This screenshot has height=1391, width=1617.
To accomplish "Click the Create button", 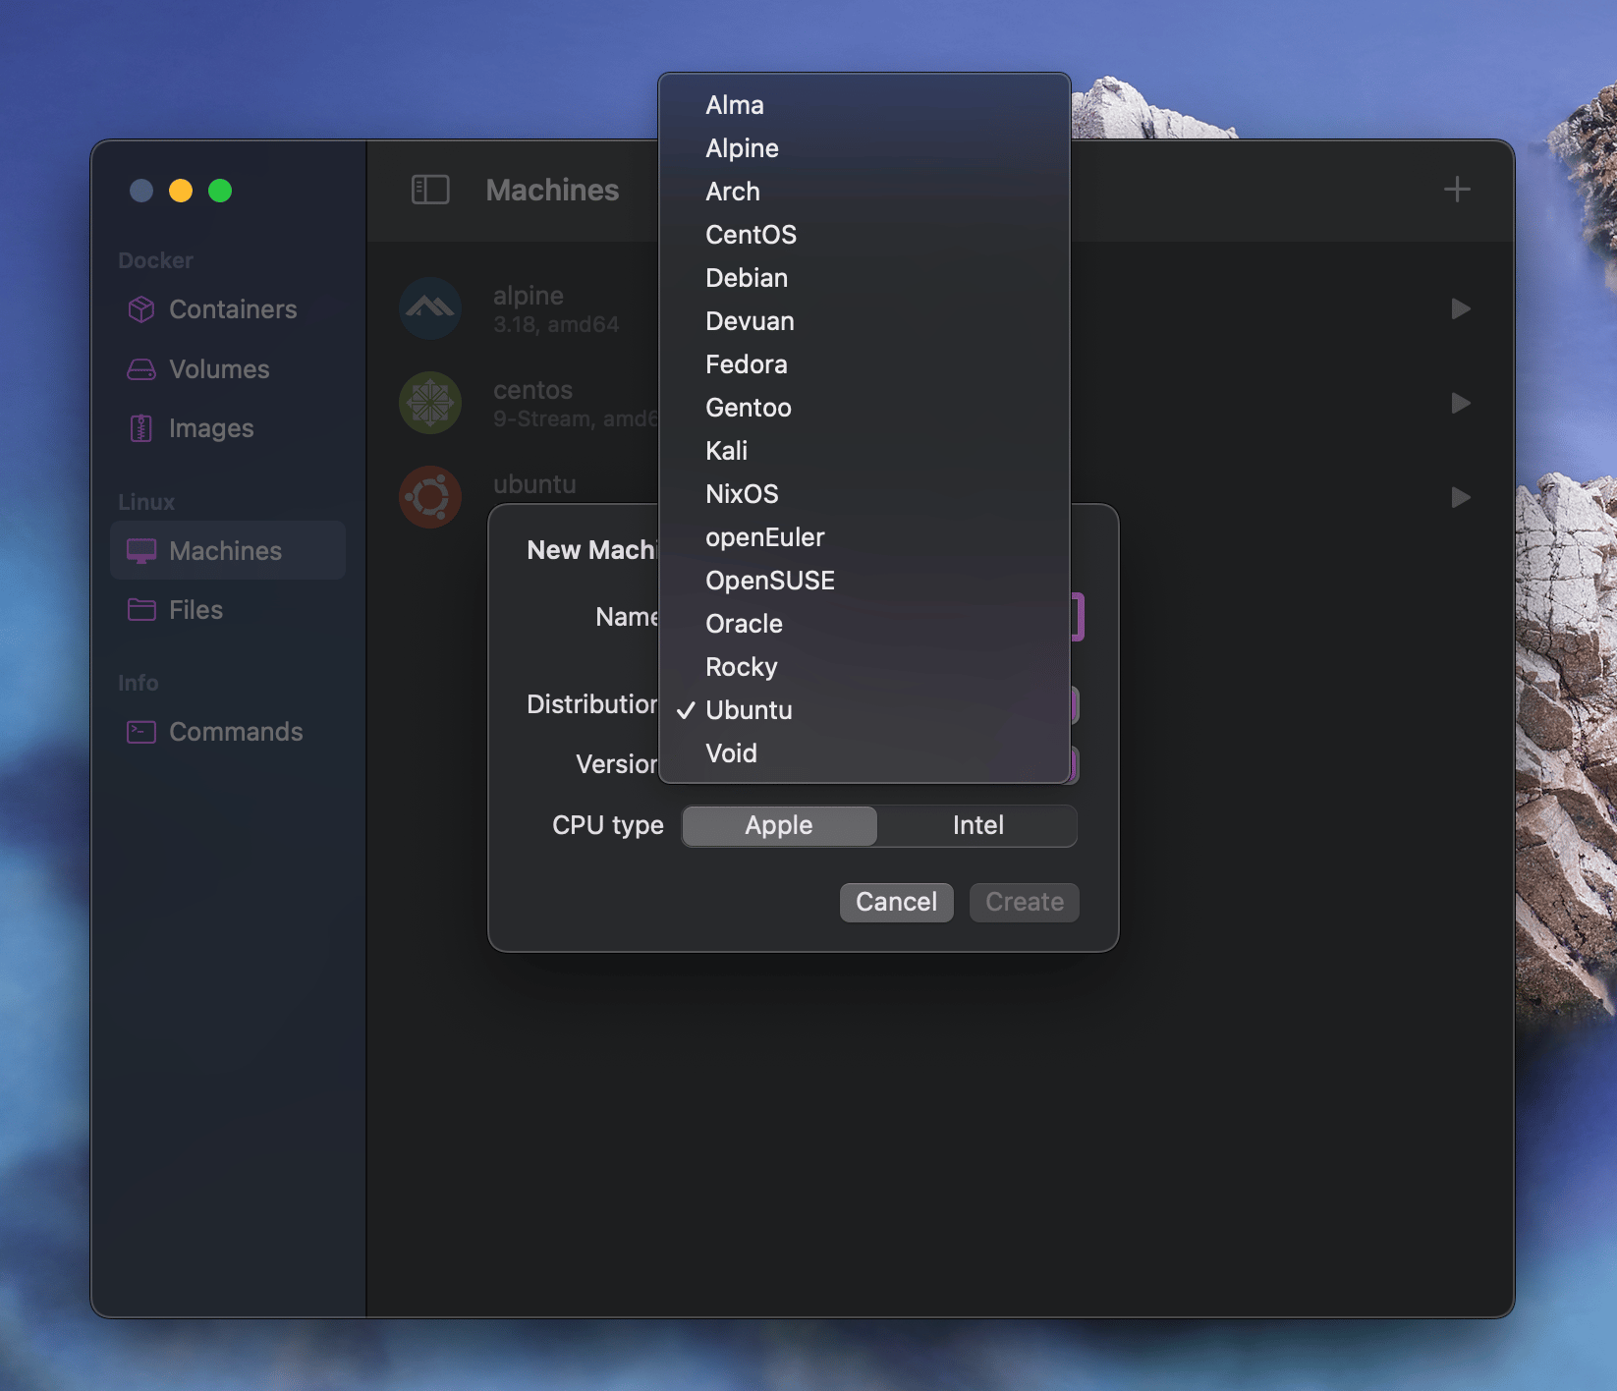I will click(1024, 902).
